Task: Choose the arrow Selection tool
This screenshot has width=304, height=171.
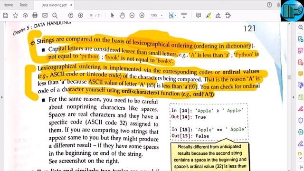Action: (112, 15)
